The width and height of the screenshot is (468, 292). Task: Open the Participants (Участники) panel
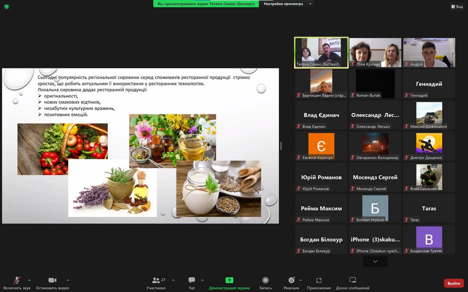point(156,281)
